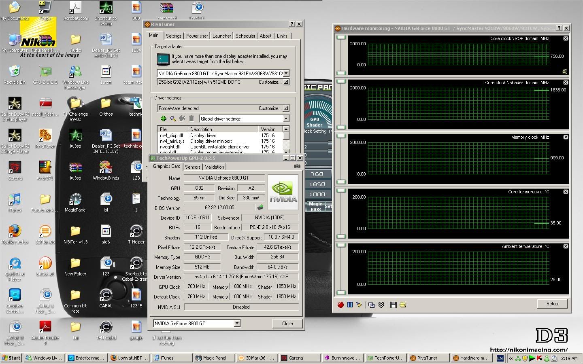The height and width of the screenshot is (364, 583).
Task: Switch to the Sensors tab in GPU-Z
Action: click(193, 167)
